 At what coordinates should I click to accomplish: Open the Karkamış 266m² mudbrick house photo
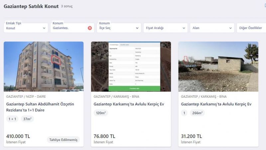[218, 66]
